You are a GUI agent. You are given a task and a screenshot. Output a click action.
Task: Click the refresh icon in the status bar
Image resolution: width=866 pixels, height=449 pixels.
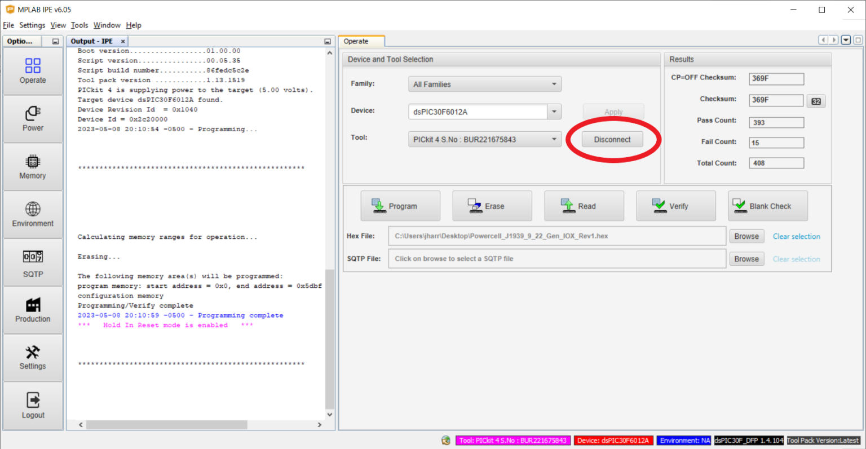(x=445, y=440)
